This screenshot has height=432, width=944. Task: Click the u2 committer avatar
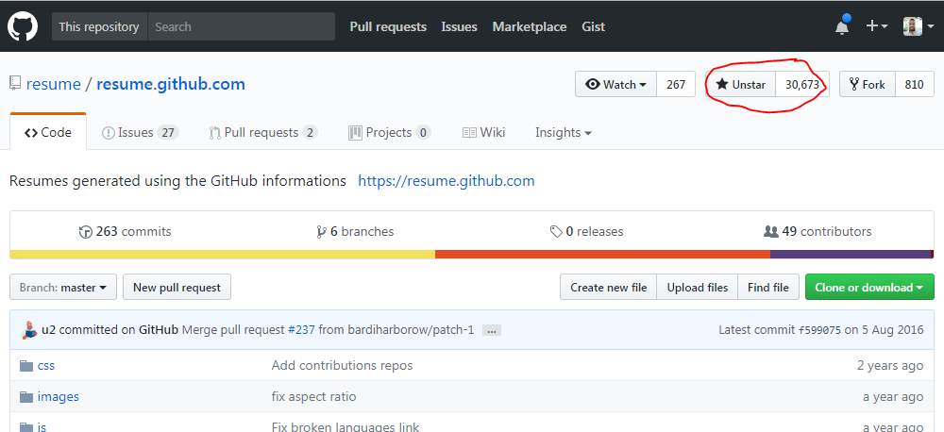29,330
